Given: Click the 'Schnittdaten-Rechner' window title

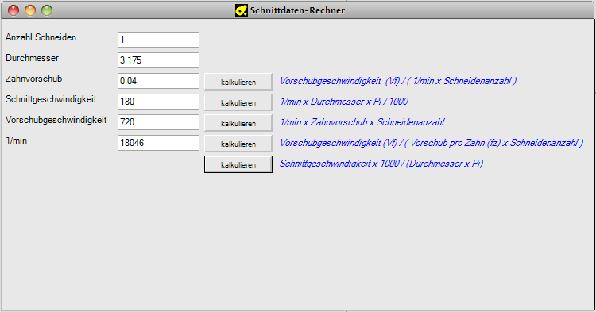Looking at the screenshot, I should pyautogui.click(x=297, y=10).
